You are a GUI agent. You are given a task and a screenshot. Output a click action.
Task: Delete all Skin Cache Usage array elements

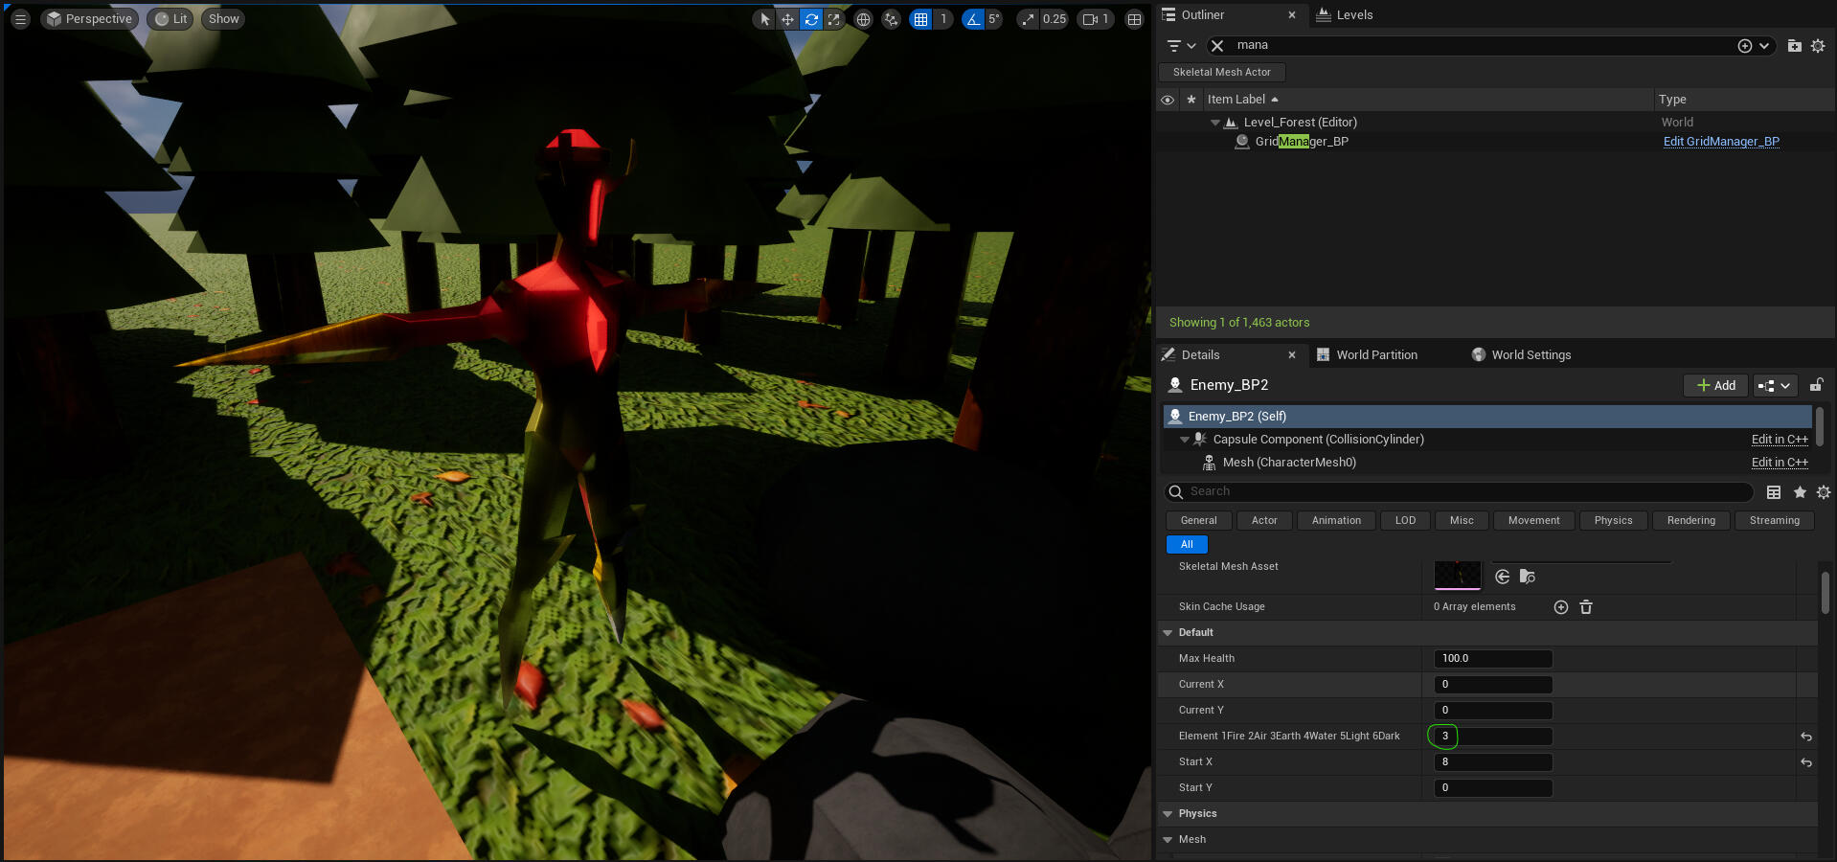tap(1586, 607)
